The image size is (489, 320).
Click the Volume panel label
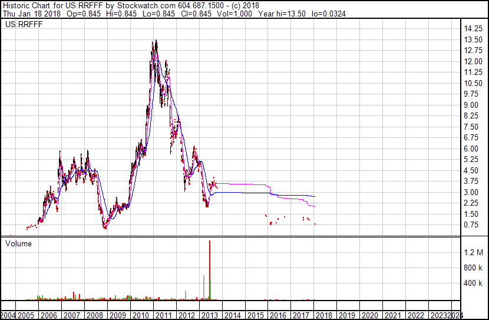(18, 243)
